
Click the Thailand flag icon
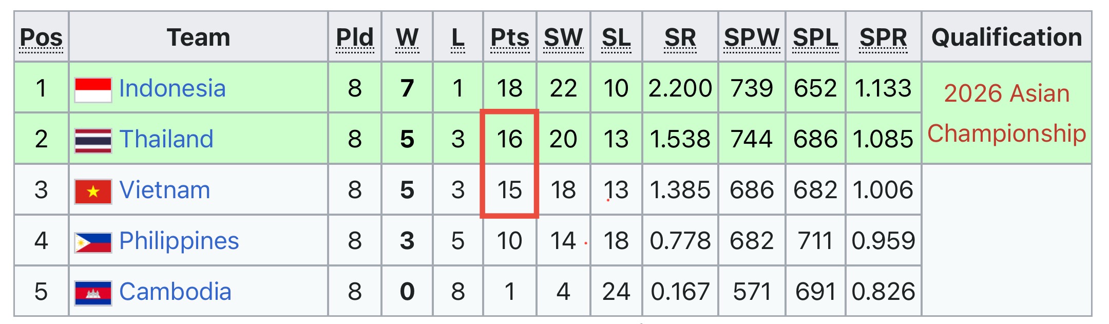pos(93,141)
